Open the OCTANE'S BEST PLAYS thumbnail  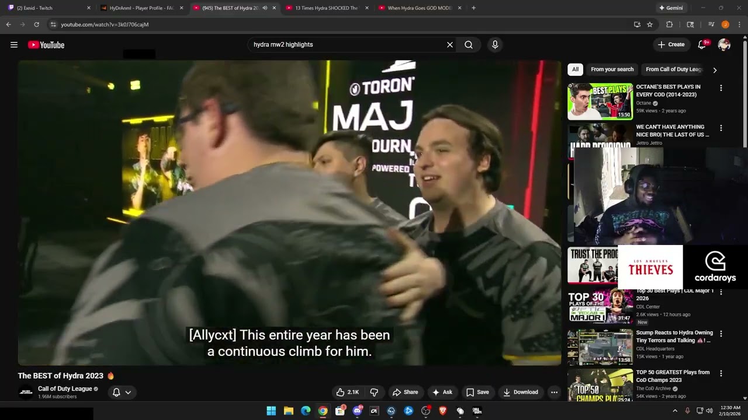click(x=600, y=101)
